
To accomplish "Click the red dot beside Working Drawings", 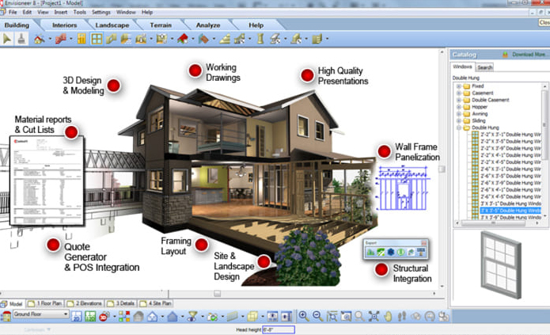I will [x=195, y=70].
